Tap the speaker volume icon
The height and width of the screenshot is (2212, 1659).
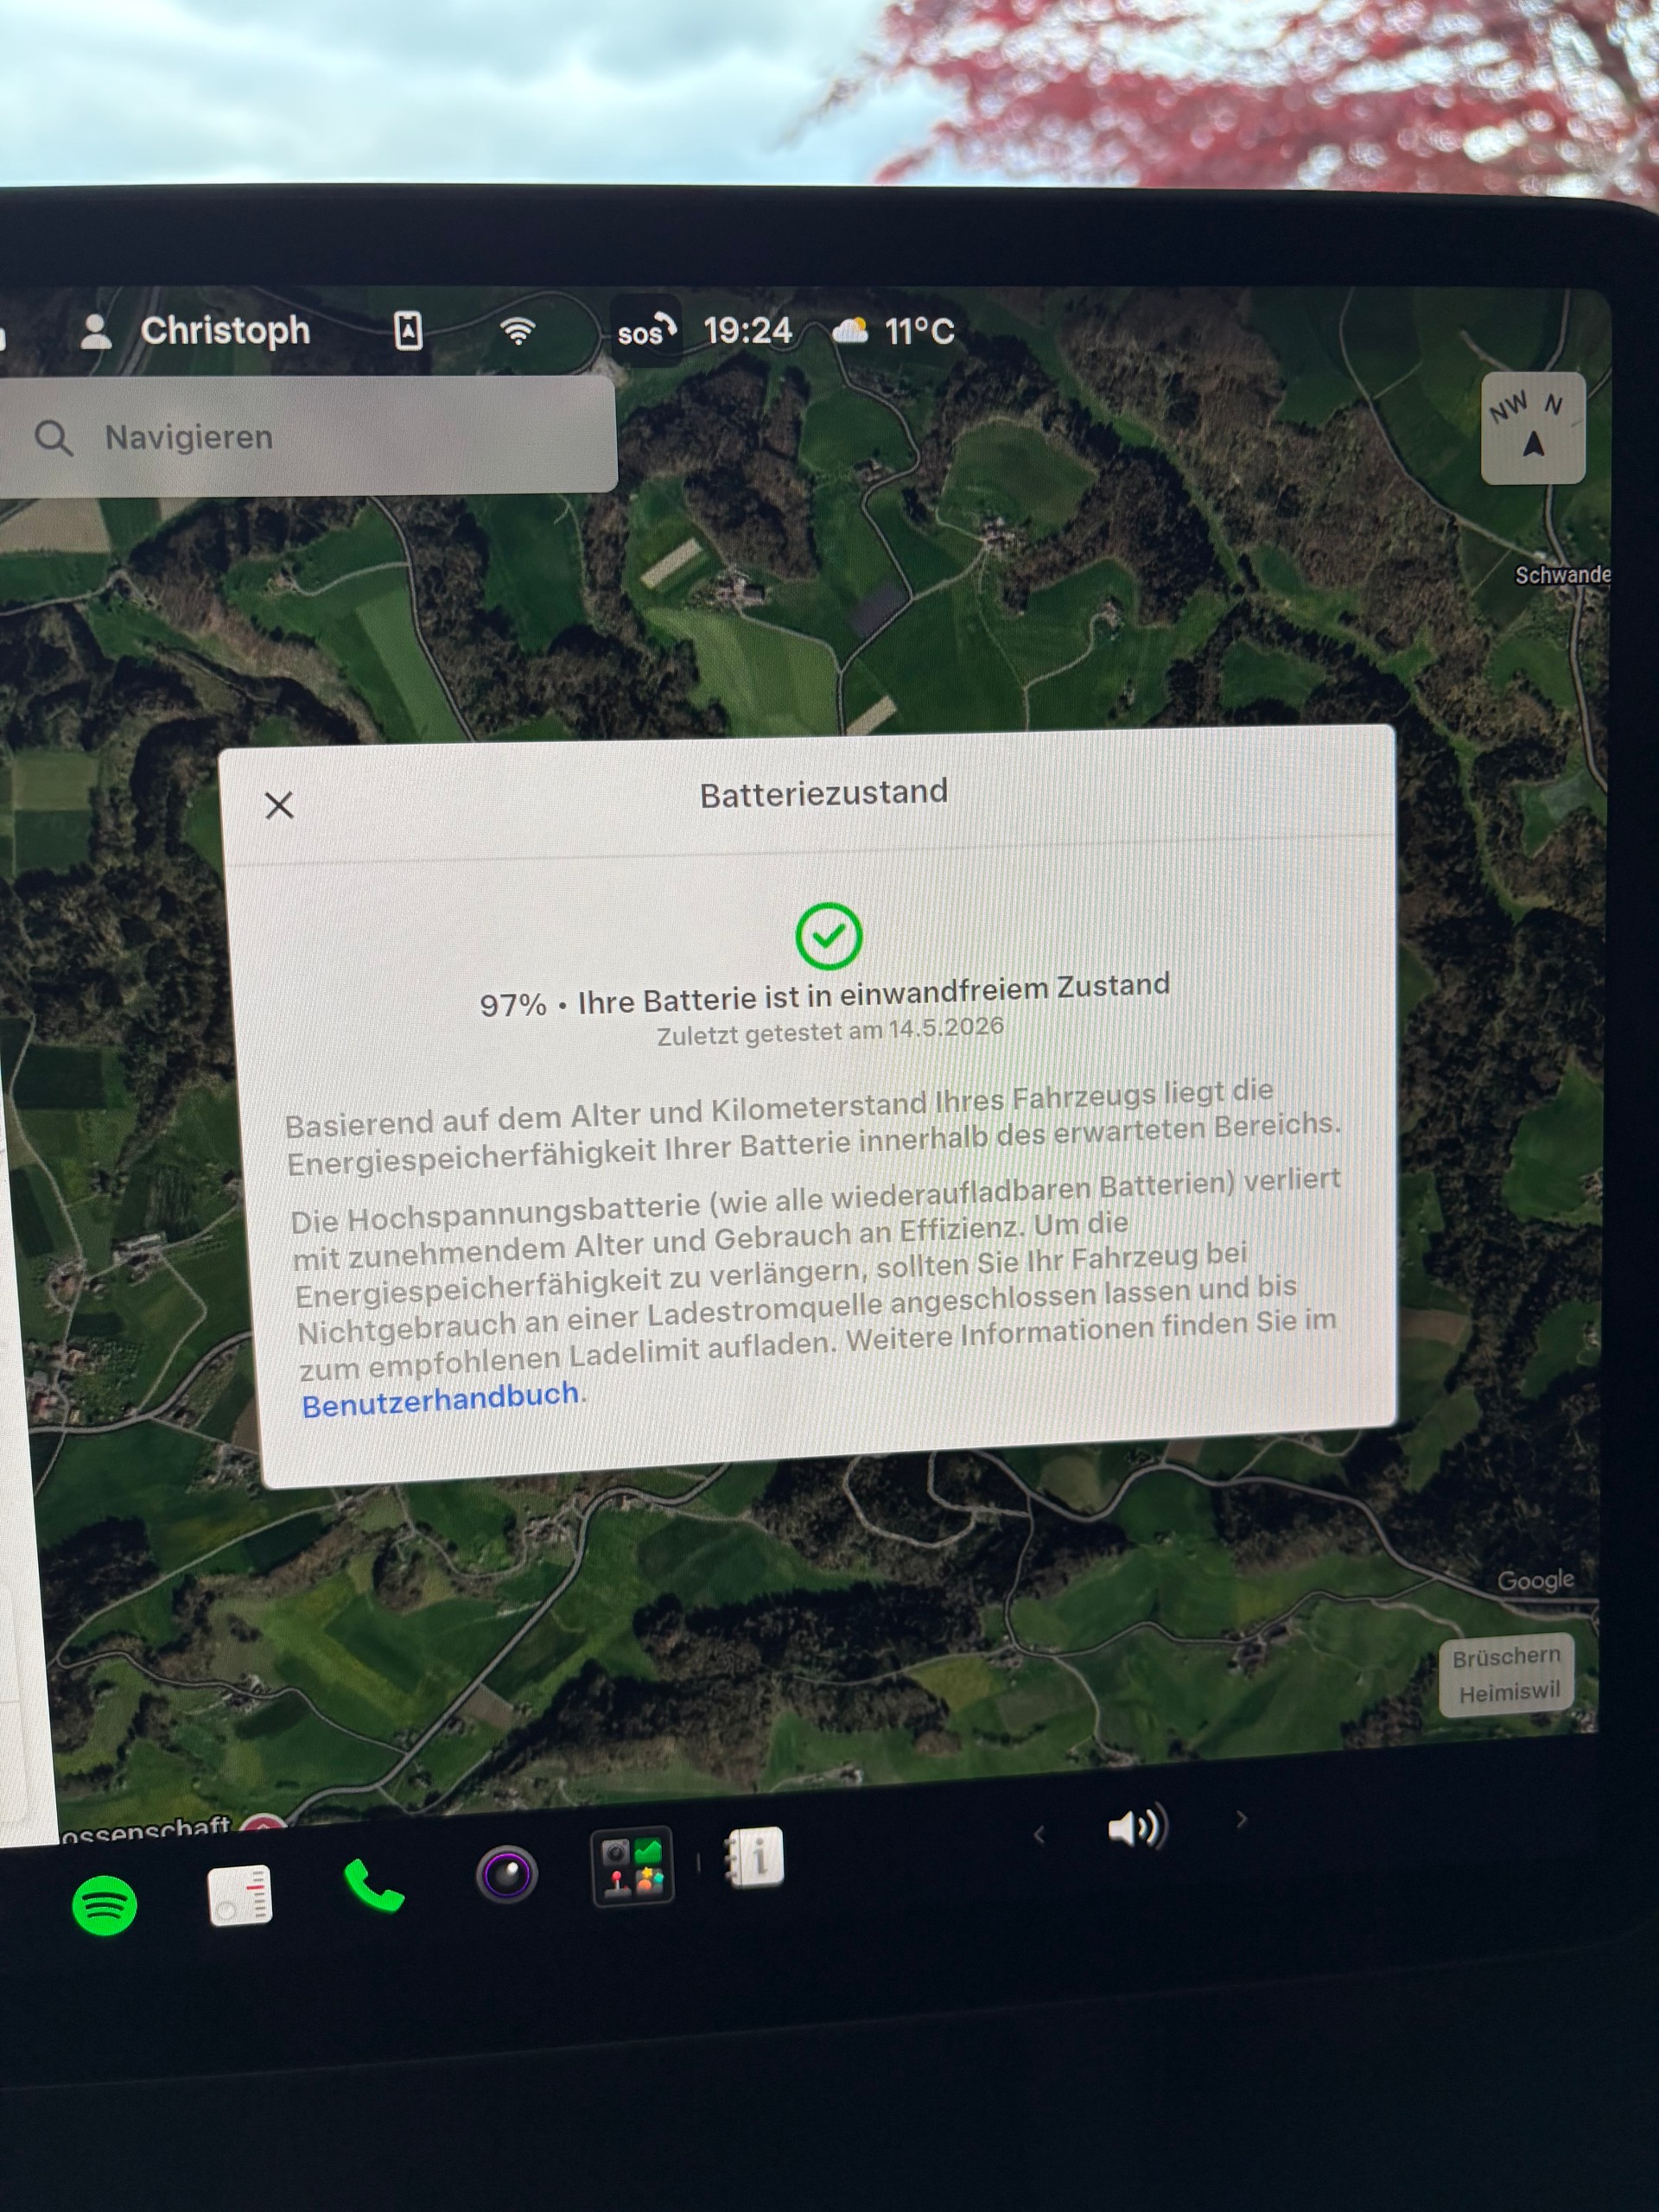[1137, 1827]
